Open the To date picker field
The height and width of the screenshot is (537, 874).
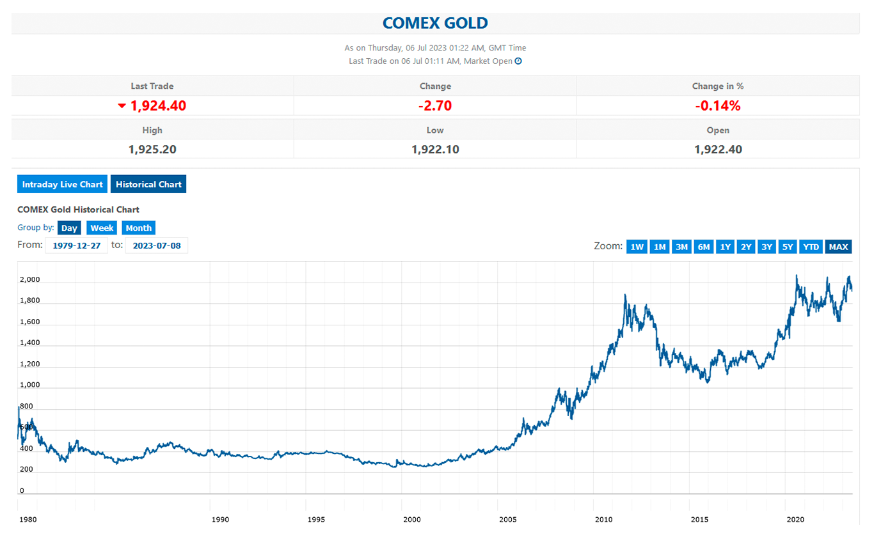click(x=157, y=245)
